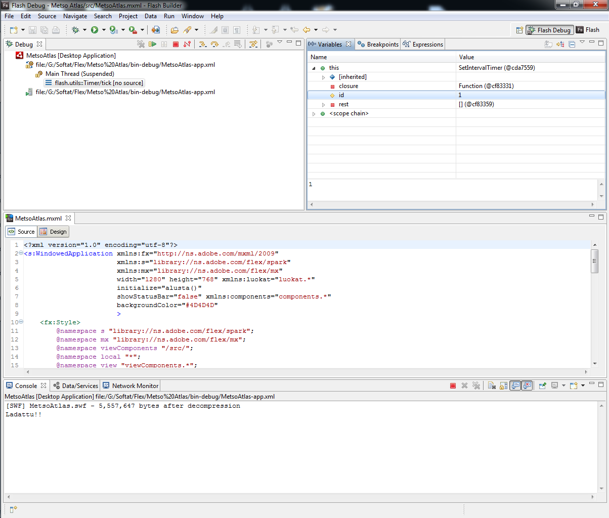Click Use Step Filters icon in Debug view

(x=253, y=44)
